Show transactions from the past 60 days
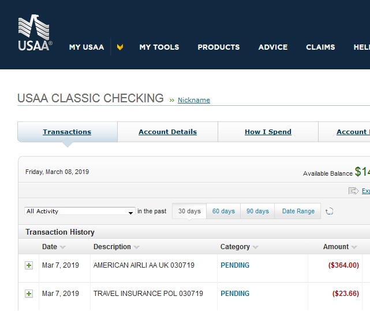Viewport: 370px width, 311px height. pos(223,212)
